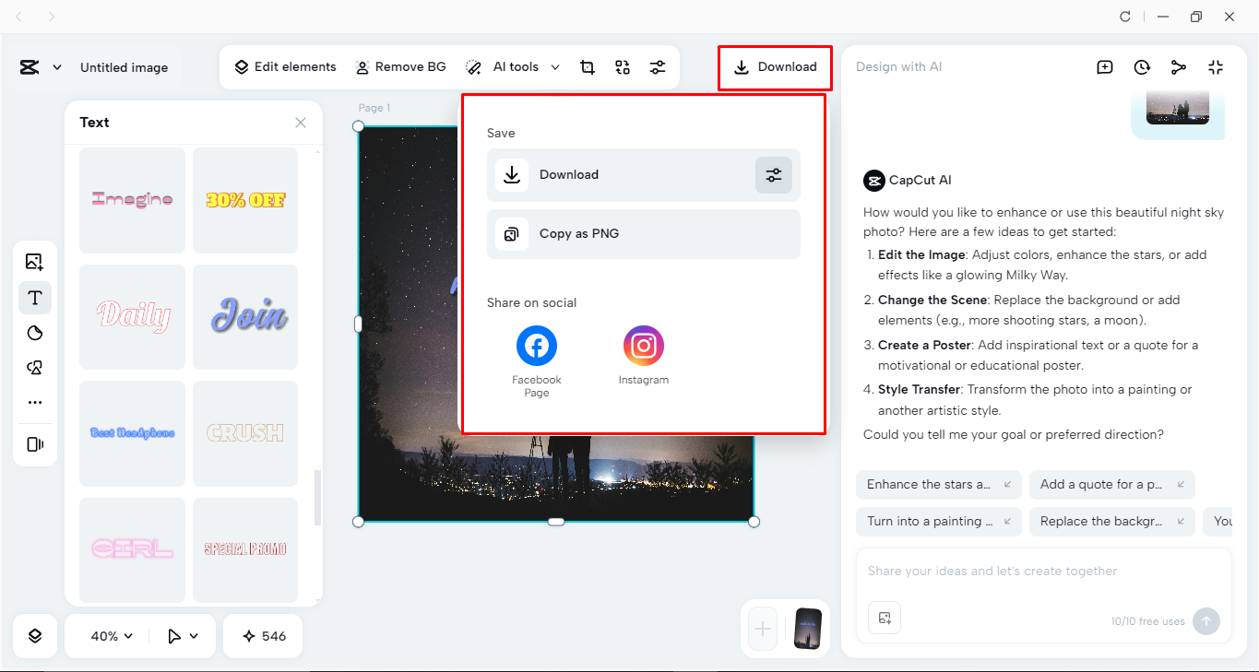Attach an image to the chat
1259x672 pixels.
885,618
